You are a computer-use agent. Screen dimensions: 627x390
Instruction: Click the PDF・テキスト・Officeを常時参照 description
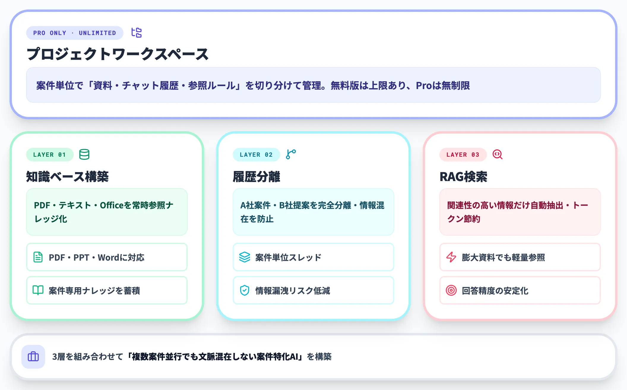107,212
